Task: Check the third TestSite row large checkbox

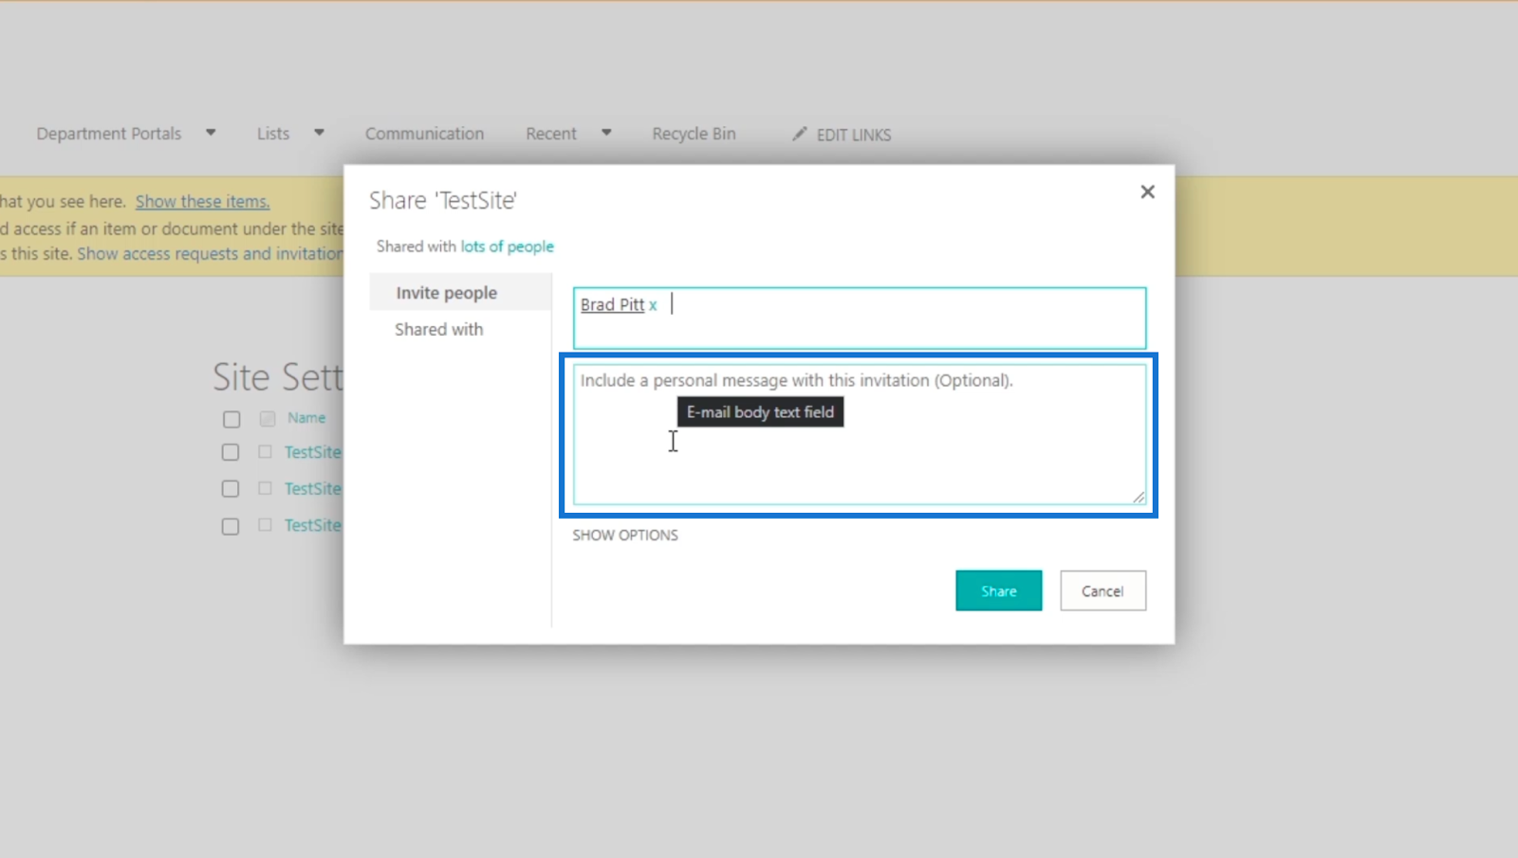Action: click(x=231, y=526)
